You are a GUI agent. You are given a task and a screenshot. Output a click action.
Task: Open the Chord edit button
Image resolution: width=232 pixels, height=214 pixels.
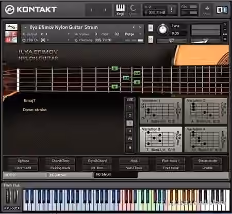[x=23, y=168]
